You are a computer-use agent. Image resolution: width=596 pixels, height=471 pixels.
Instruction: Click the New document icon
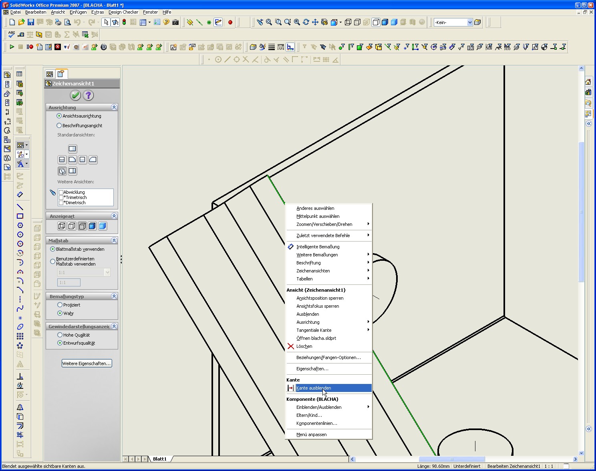pyautogui.click(x=12, y=22)
